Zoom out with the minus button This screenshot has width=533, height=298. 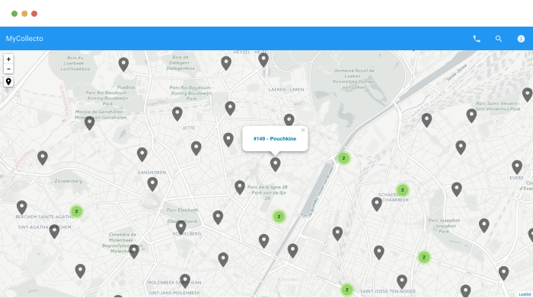coord(8,69)
